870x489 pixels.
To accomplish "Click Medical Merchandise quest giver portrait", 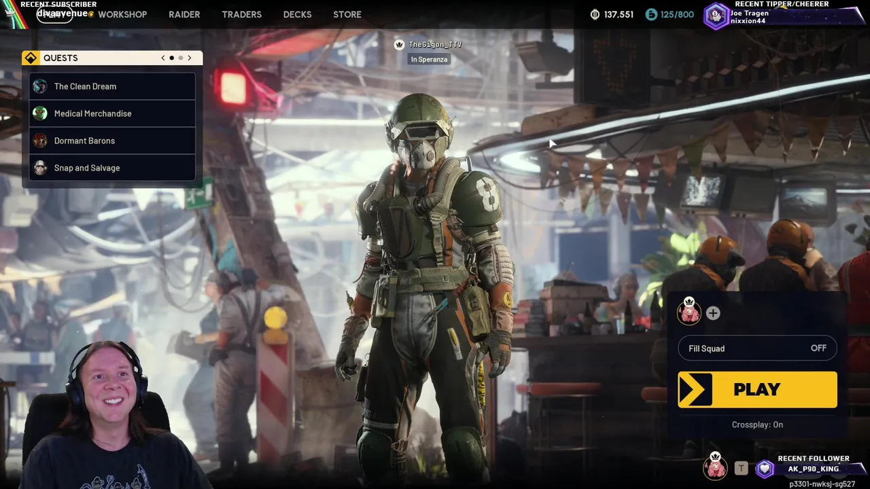I will [40, 113].
